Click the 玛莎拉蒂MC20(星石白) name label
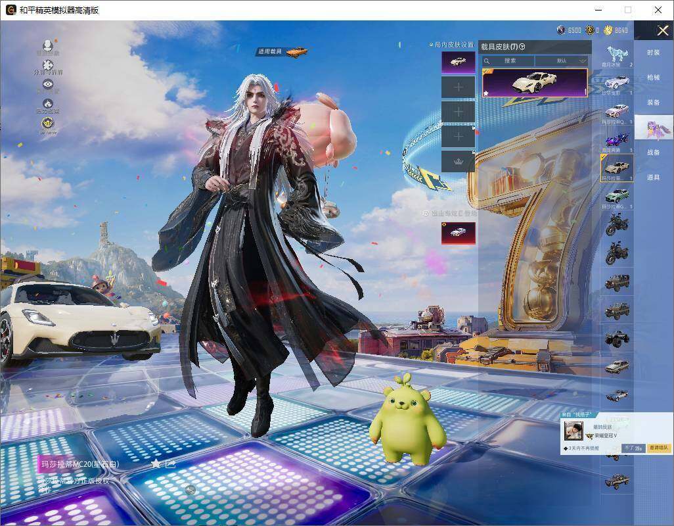The height and width of the screenshot is (526, 674). [x=80, y=464]
